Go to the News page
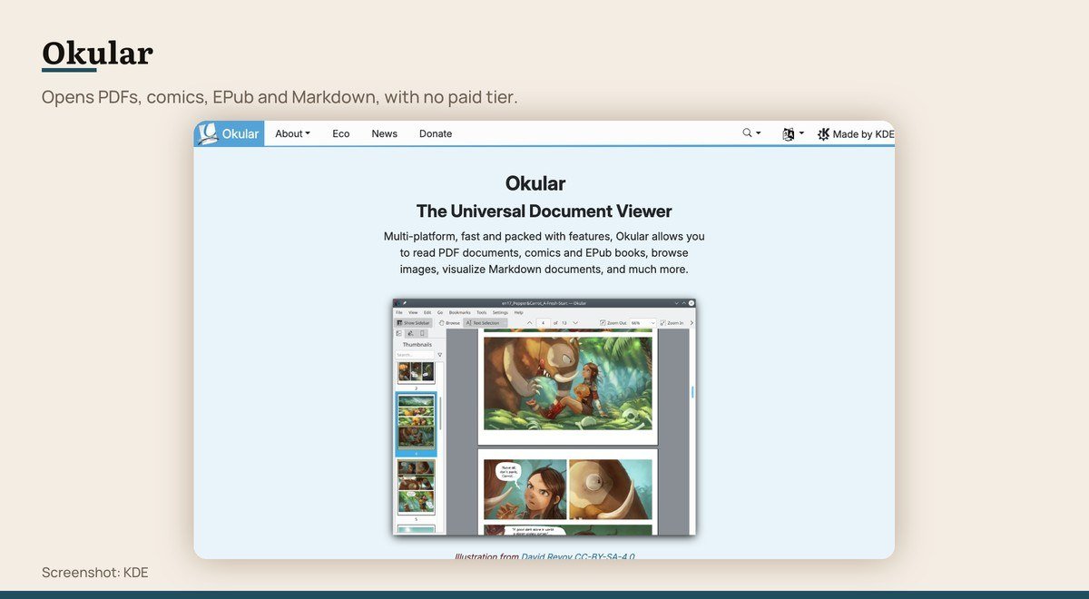 coord(384,133)
